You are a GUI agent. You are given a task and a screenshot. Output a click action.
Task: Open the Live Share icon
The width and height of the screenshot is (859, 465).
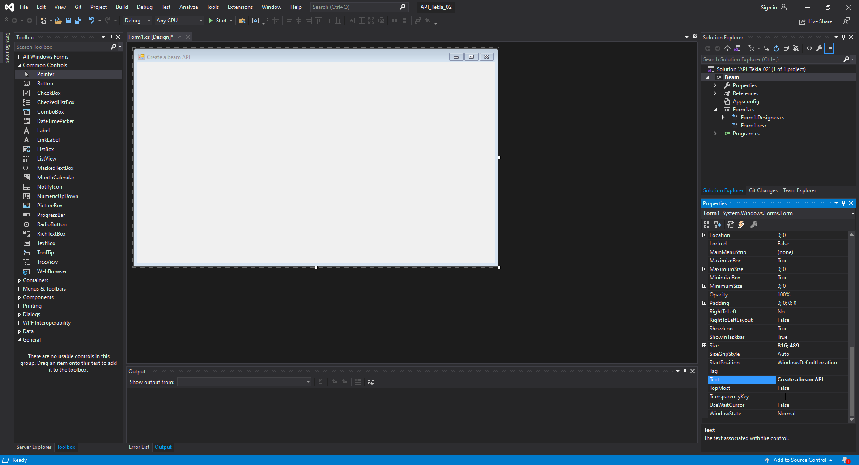click(x=802, y=21)
